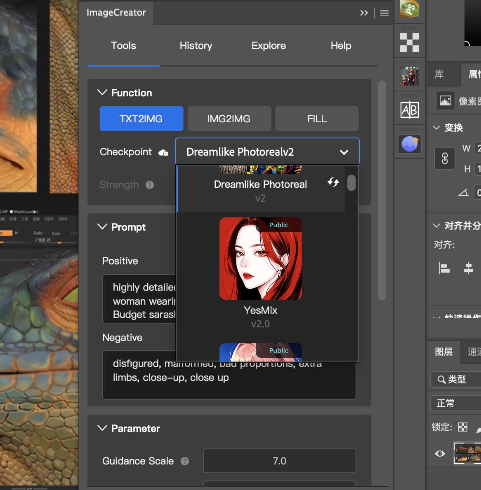The height and width of the screenshot is (490, 481).
Task: Select the TXT2IMG function mode
Action: (x=141, y=119)
